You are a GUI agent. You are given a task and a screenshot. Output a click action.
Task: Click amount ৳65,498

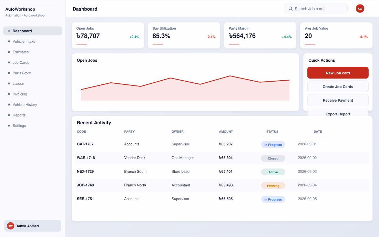tap(226, 185)
